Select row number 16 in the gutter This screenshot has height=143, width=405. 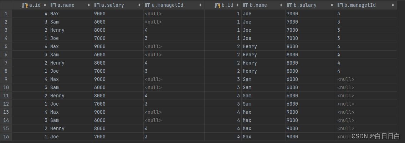pyautogui.click(x=6, y=137)
